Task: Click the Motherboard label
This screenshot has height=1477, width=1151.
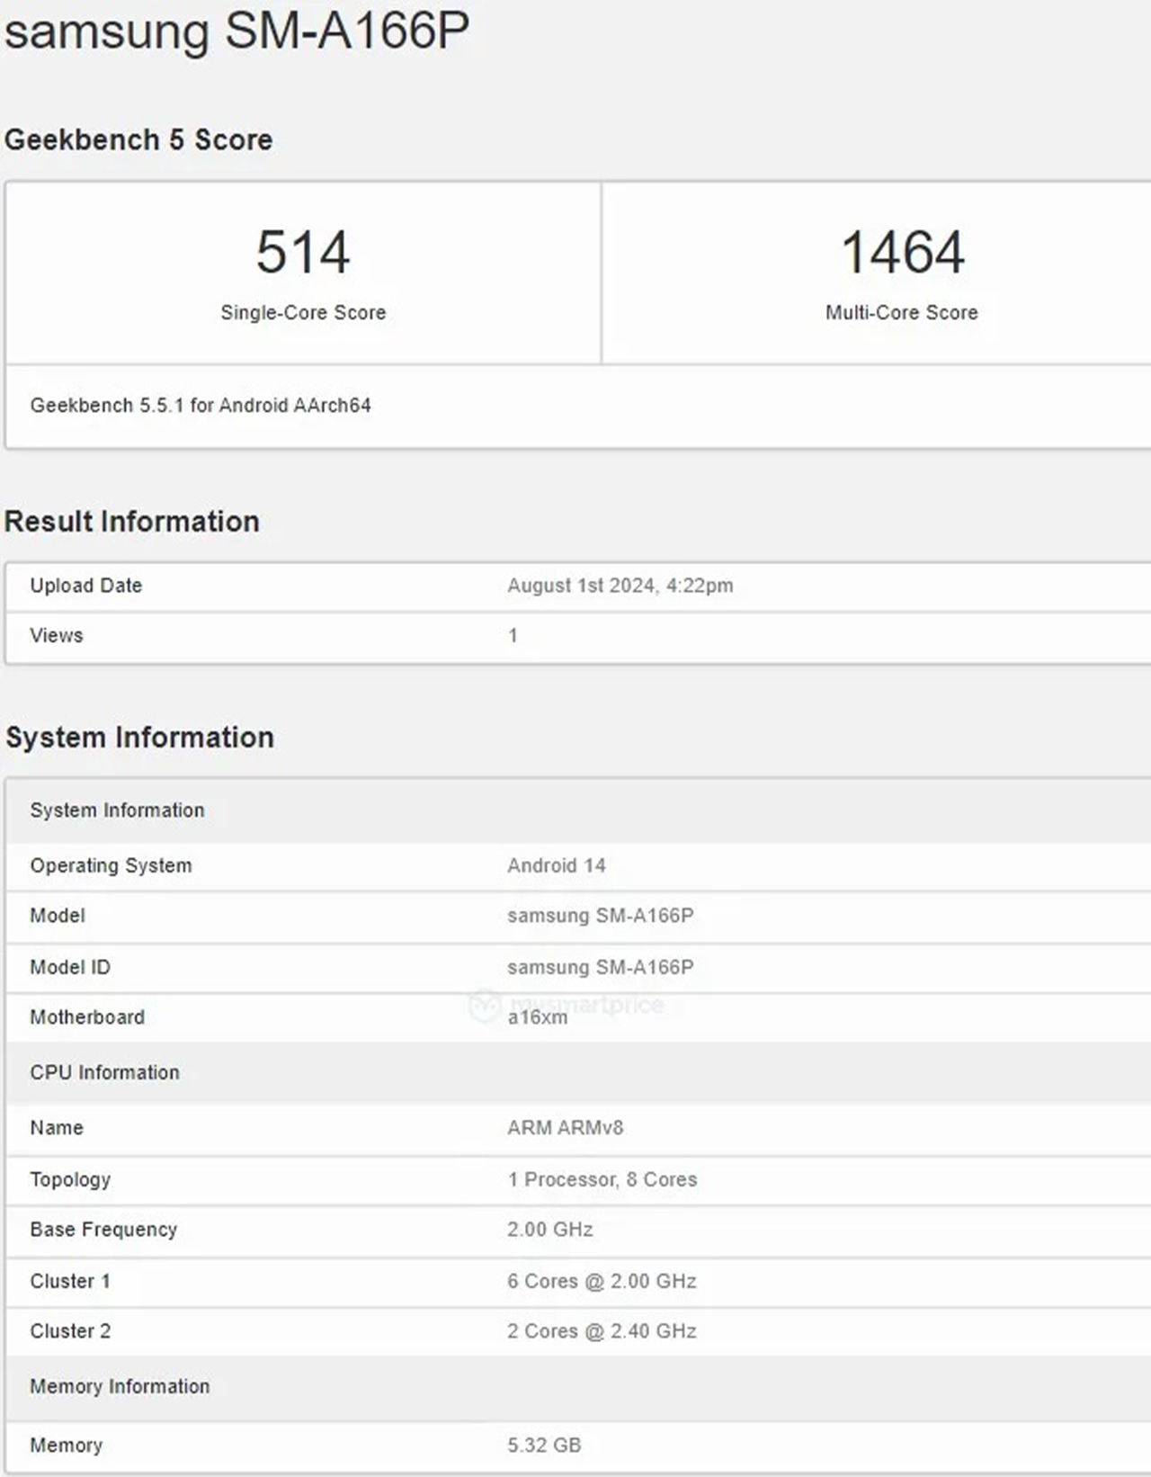Action: [87, 1017]
